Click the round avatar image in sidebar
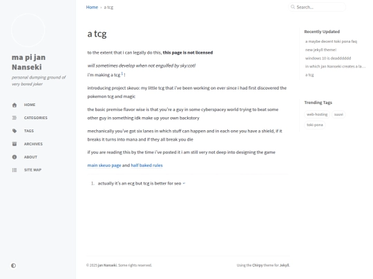Viewport: 373px width, 279px height. point(28,30)
